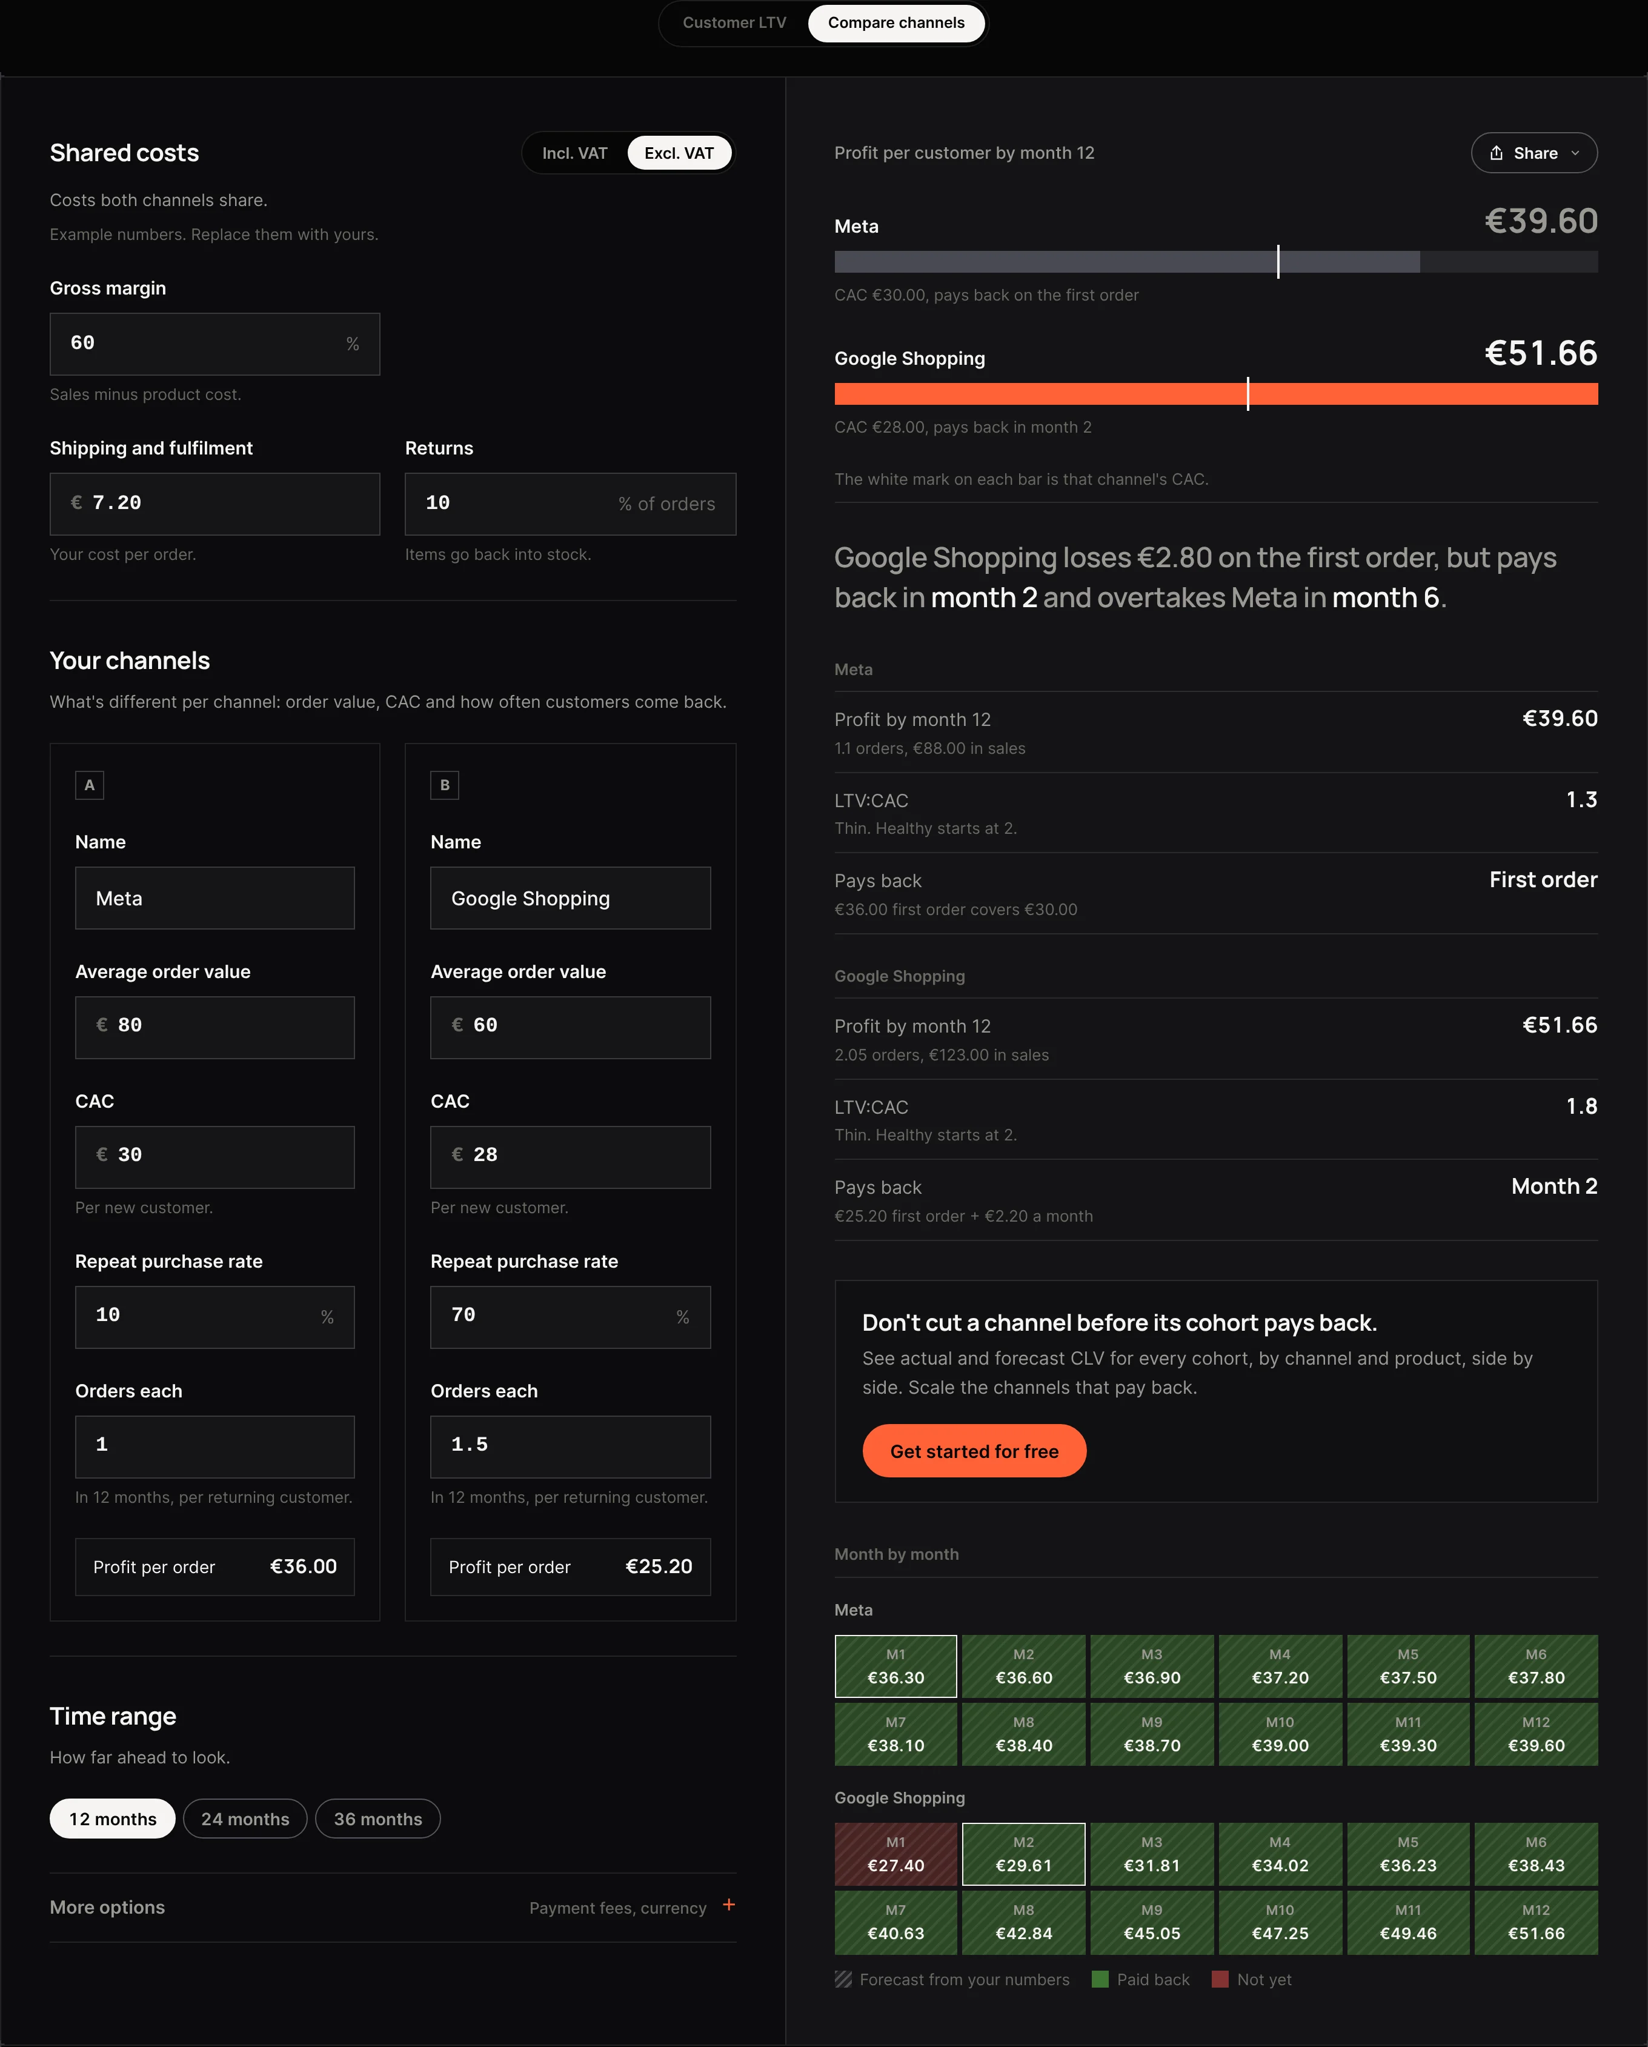
Task: Open the Share dropdown chevron
Action: [1576, 153]
